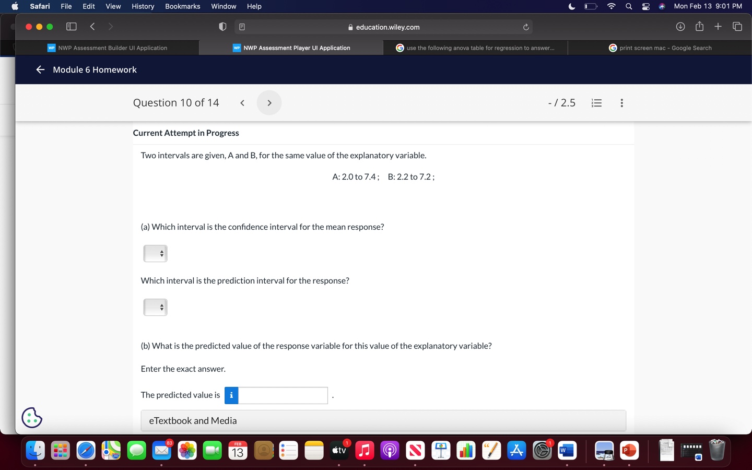Screen dimensions: 752x470
Task: Open the prediction interval dropdown selector
Action: click(155, 307)
